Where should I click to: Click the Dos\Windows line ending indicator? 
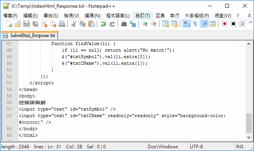click(x=163, y=147)
